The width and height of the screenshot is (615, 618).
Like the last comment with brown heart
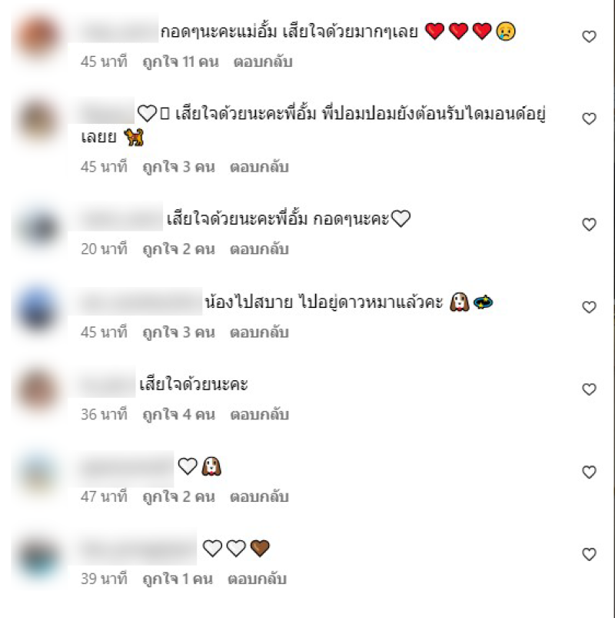[x=589, y=555]
